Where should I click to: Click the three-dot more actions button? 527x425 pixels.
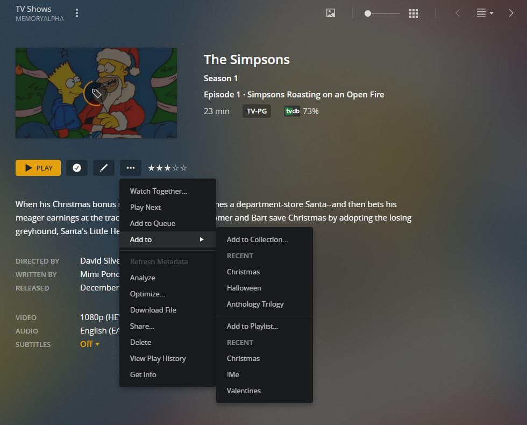[131, 168]
